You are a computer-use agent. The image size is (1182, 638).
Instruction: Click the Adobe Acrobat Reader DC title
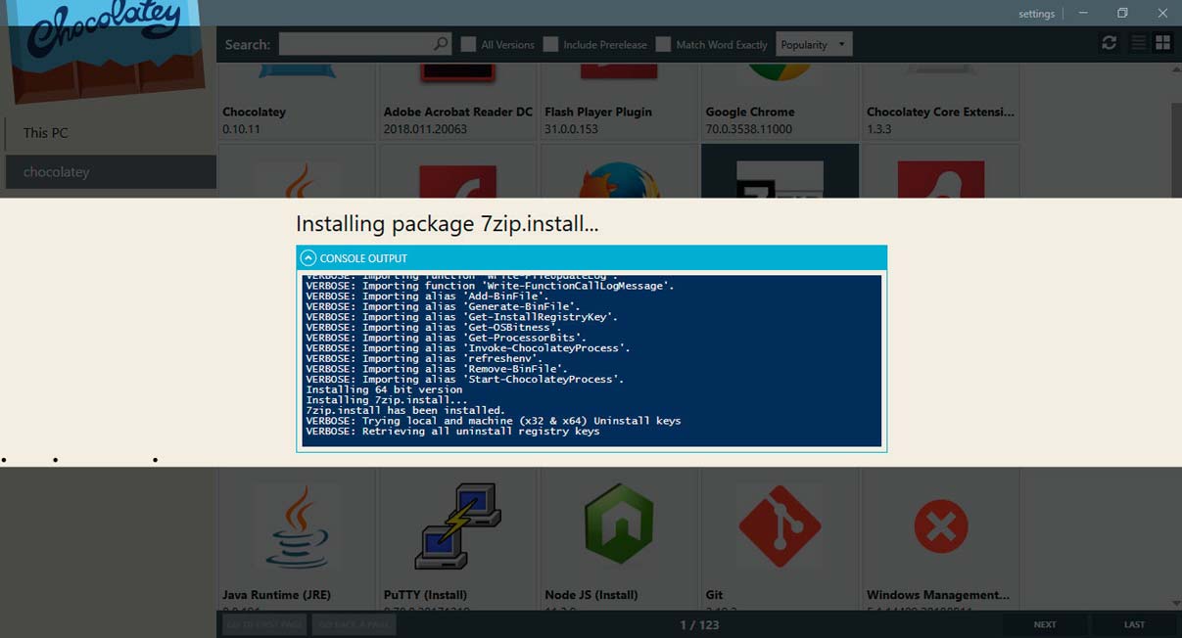[458, 112]
